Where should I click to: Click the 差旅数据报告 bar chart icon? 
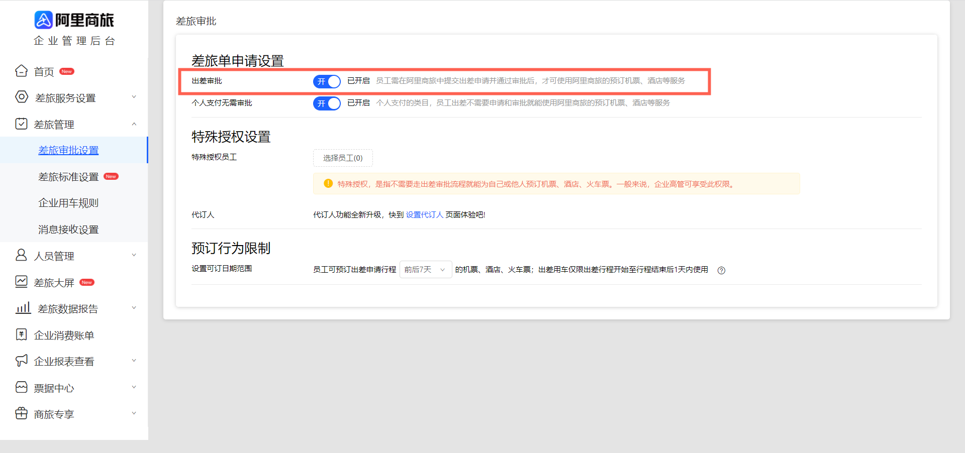(23, 308)
